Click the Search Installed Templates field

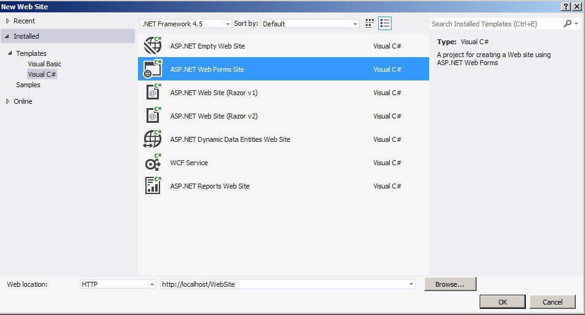click(496, 24)
